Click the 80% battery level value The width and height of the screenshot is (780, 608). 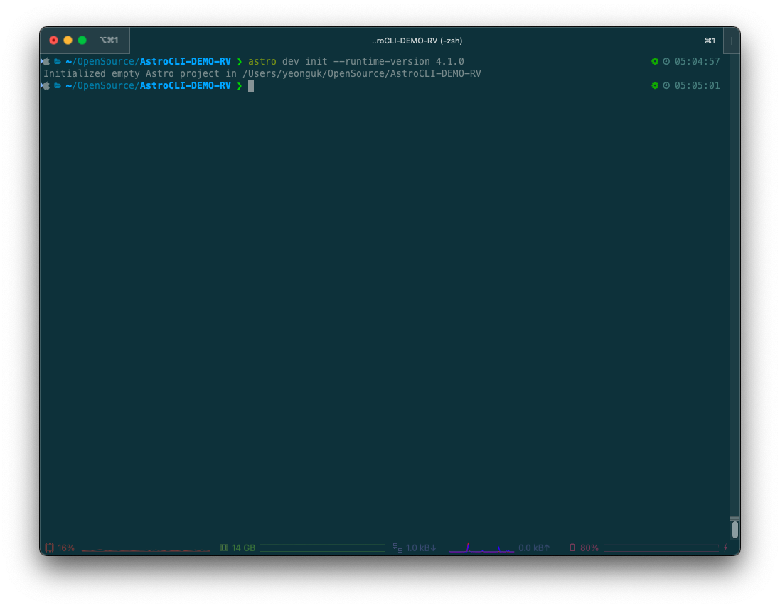pyautogui.click(x=589, y=548)
